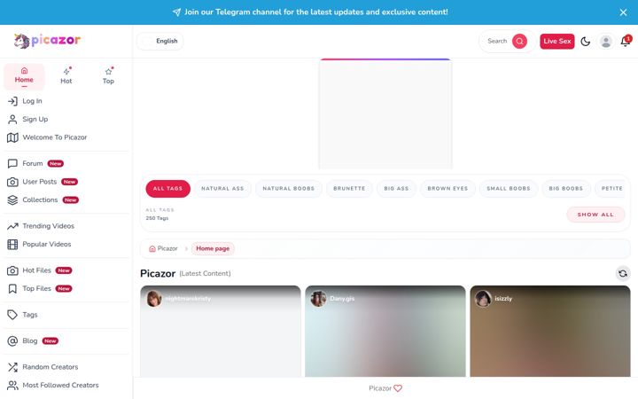
Task: Switch to the Hot tab
Action: tap(66, 76)
